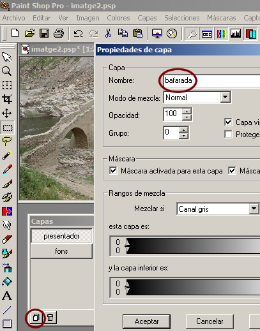Click the delete layer trash icon
The width and height of the screenshot is (260, 331).
pos(50,318)
